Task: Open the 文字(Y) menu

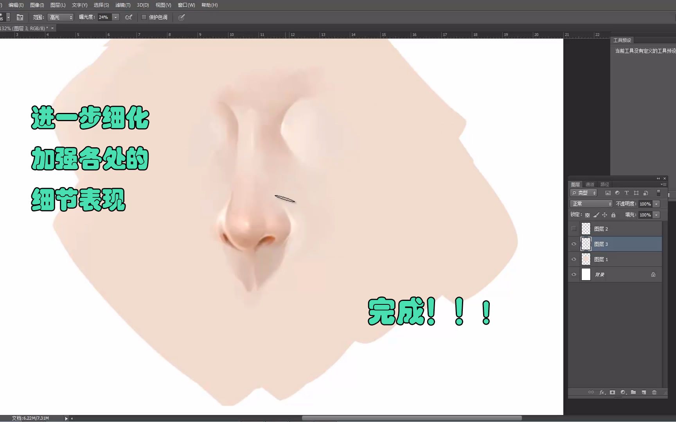Action: (x=79, y=5)
